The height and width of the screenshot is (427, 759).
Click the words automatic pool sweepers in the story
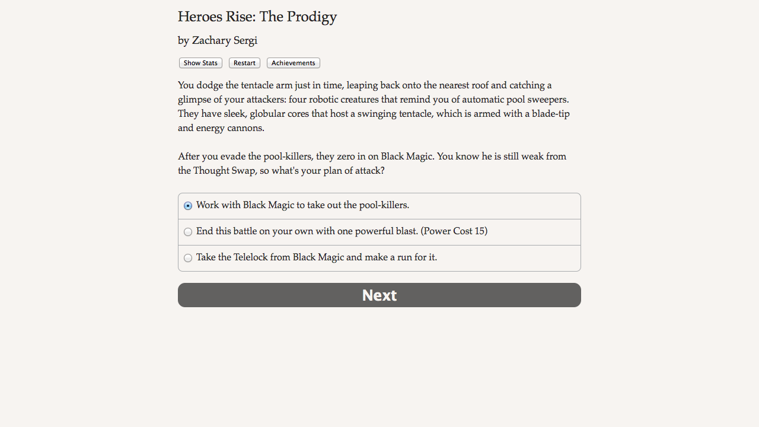513,100
